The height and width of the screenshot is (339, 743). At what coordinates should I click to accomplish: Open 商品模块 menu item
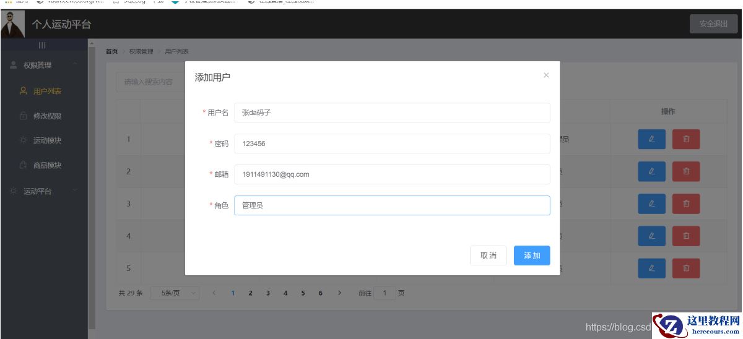[44, 165]
